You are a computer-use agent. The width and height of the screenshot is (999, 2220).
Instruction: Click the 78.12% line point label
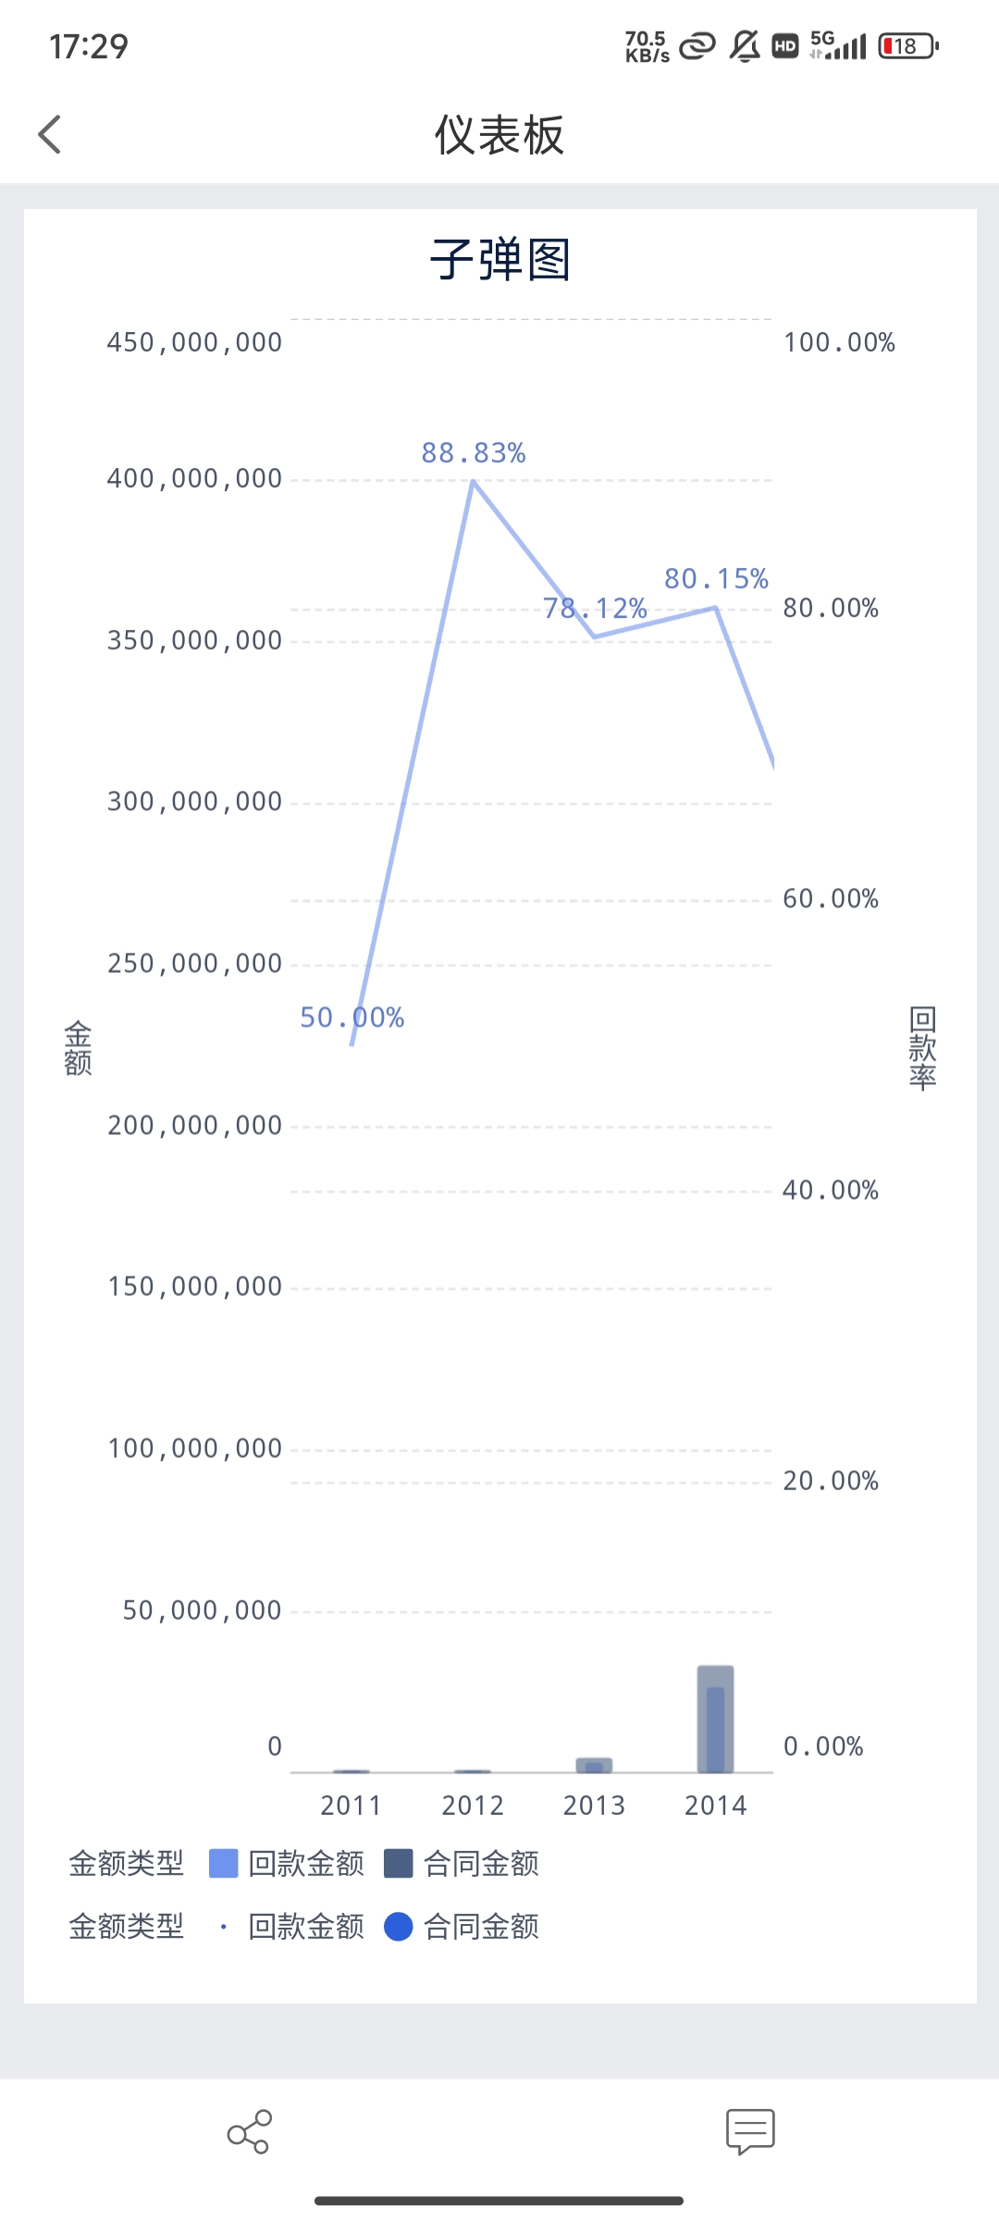tap(595, 609)
